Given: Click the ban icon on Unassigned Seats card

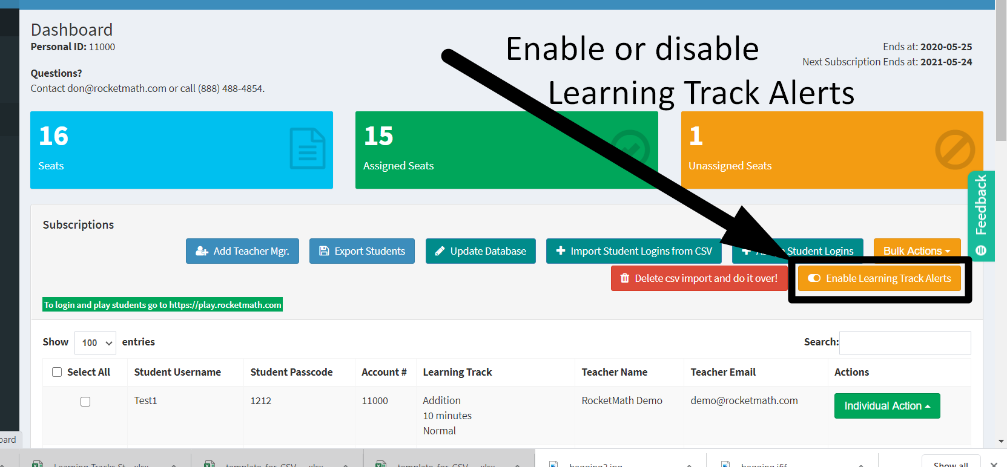Looking at the screenshot, I should (954, 149).
